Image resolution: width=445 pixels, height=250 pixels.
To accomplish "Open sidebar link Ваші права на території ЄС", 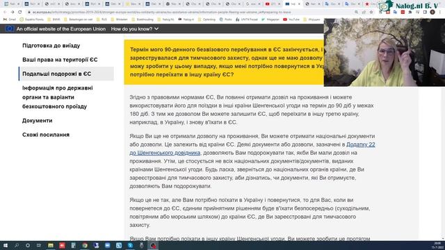I will pos(60,60).
